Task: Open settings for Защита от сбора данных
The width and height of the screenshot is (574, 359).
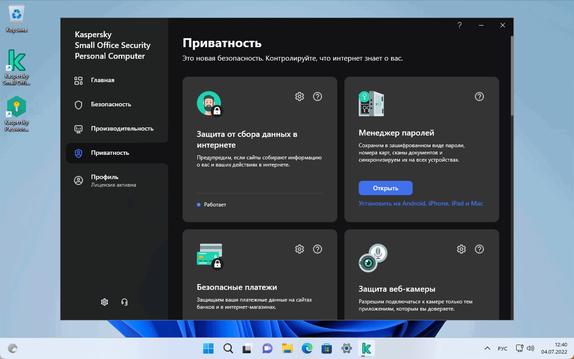Action: [300, 97]
